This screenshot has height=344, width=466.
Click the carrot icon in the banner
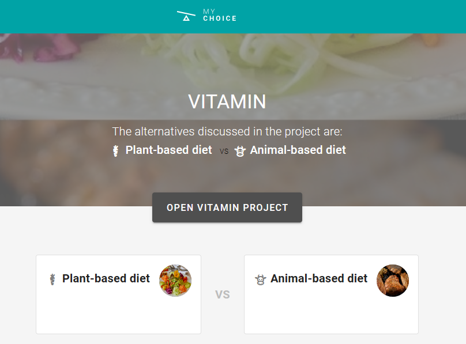[115, 151]
